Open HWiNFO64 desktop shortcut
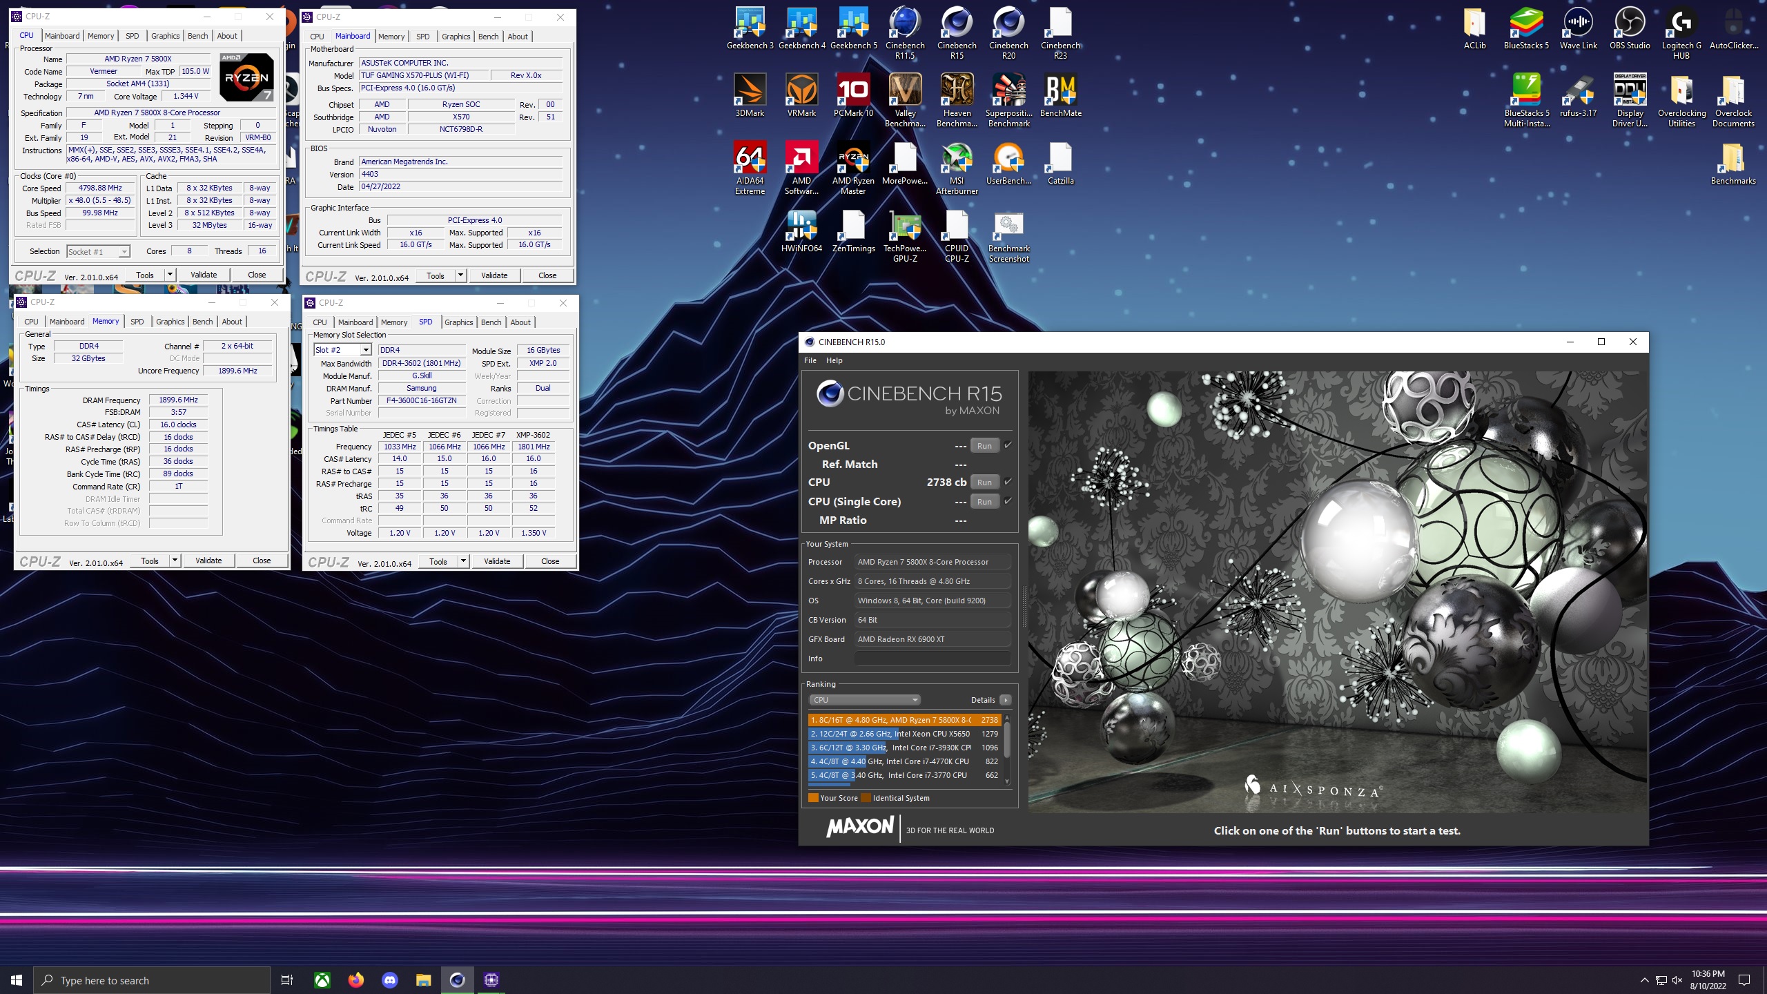This screenshot has height=994, width=1767. [801, 231]
